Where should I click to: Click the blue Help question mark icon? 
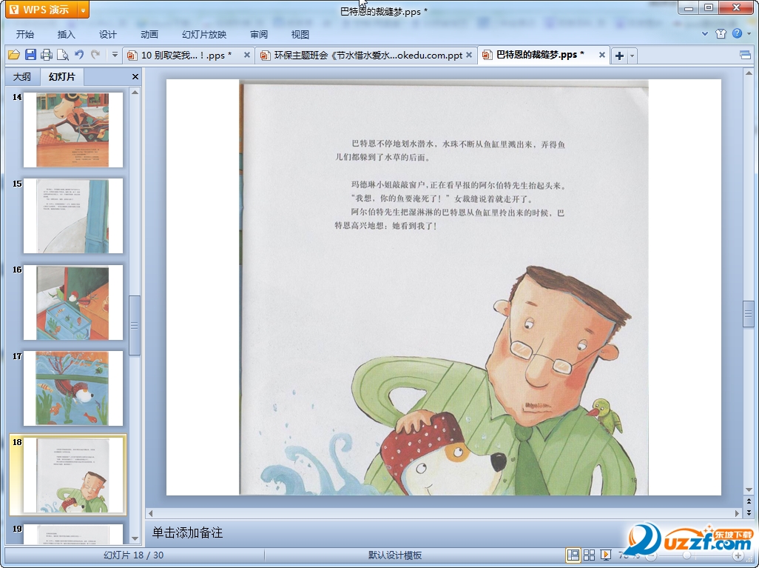(x=738, y=33)
